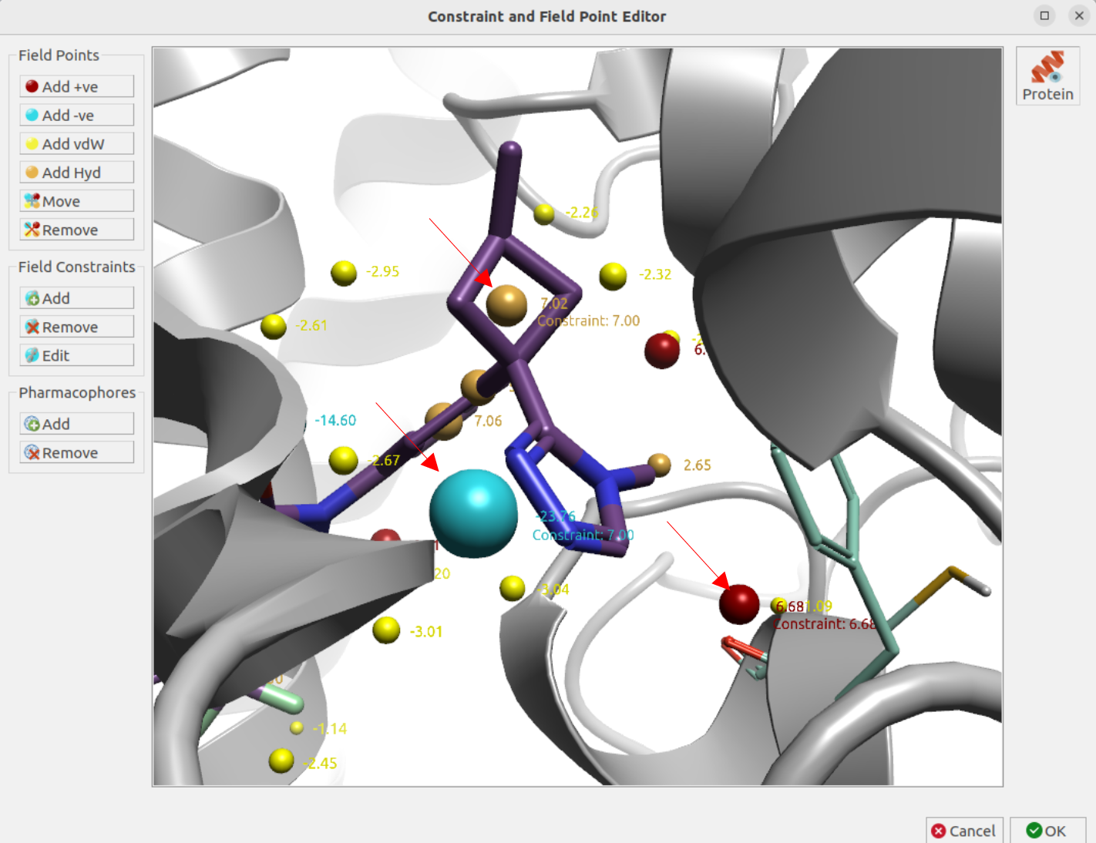Click Remove under Field Points
Image resolution: width=1096 pixels, height=843 pixels.
pyautogui.click(x=76, y=230)
